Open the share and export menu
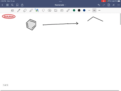Screen dimensions: 121x91 coord(22,5)
